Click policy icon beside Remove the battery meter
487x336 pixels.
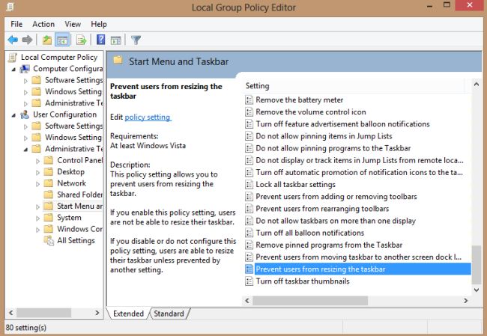(x=249, y=100)
